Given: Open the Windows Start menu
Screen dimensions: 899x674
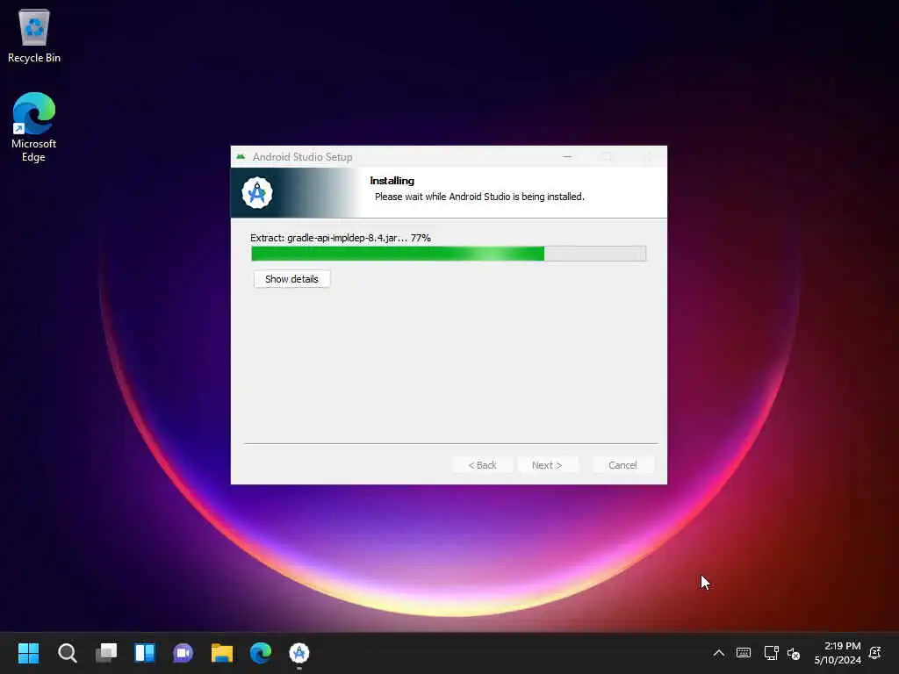Looking at the screenshot, I should pos(28,653).
